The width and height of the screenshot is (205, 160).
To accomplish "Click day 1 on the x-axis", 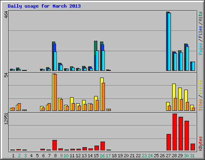I will pyautogui.click(x=13, y=156).
